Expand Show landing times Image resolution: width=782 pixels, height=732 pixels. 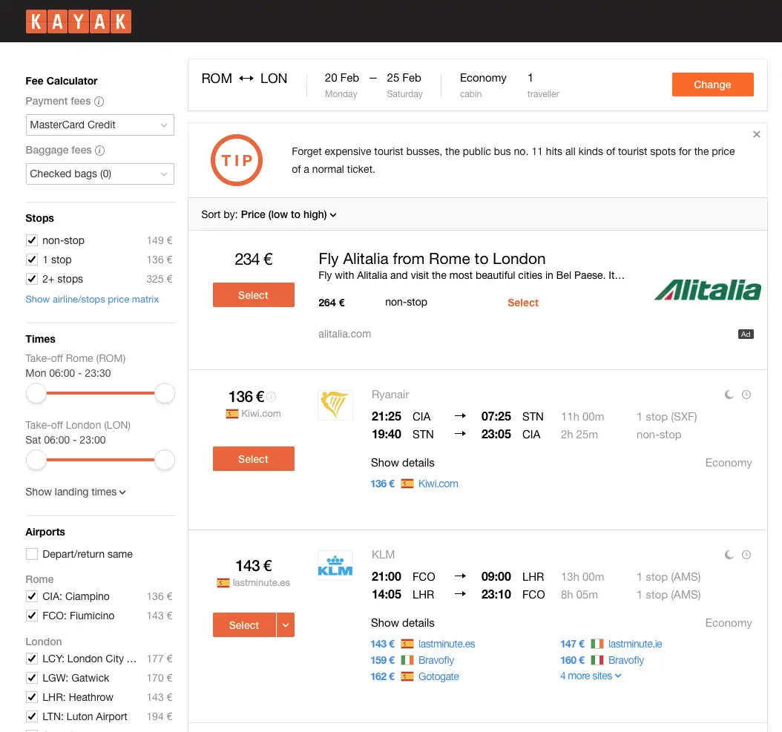(76, 492)
